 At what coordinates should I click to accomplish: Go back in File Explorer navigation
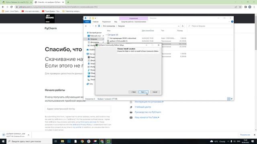click(x=86, y=26)
